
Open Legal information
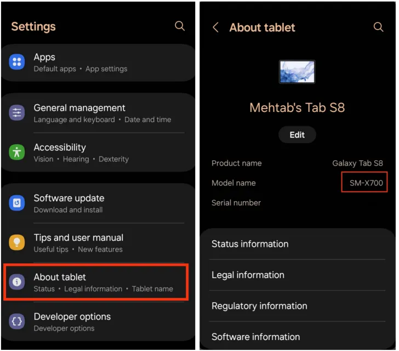(x=297, y=275)
